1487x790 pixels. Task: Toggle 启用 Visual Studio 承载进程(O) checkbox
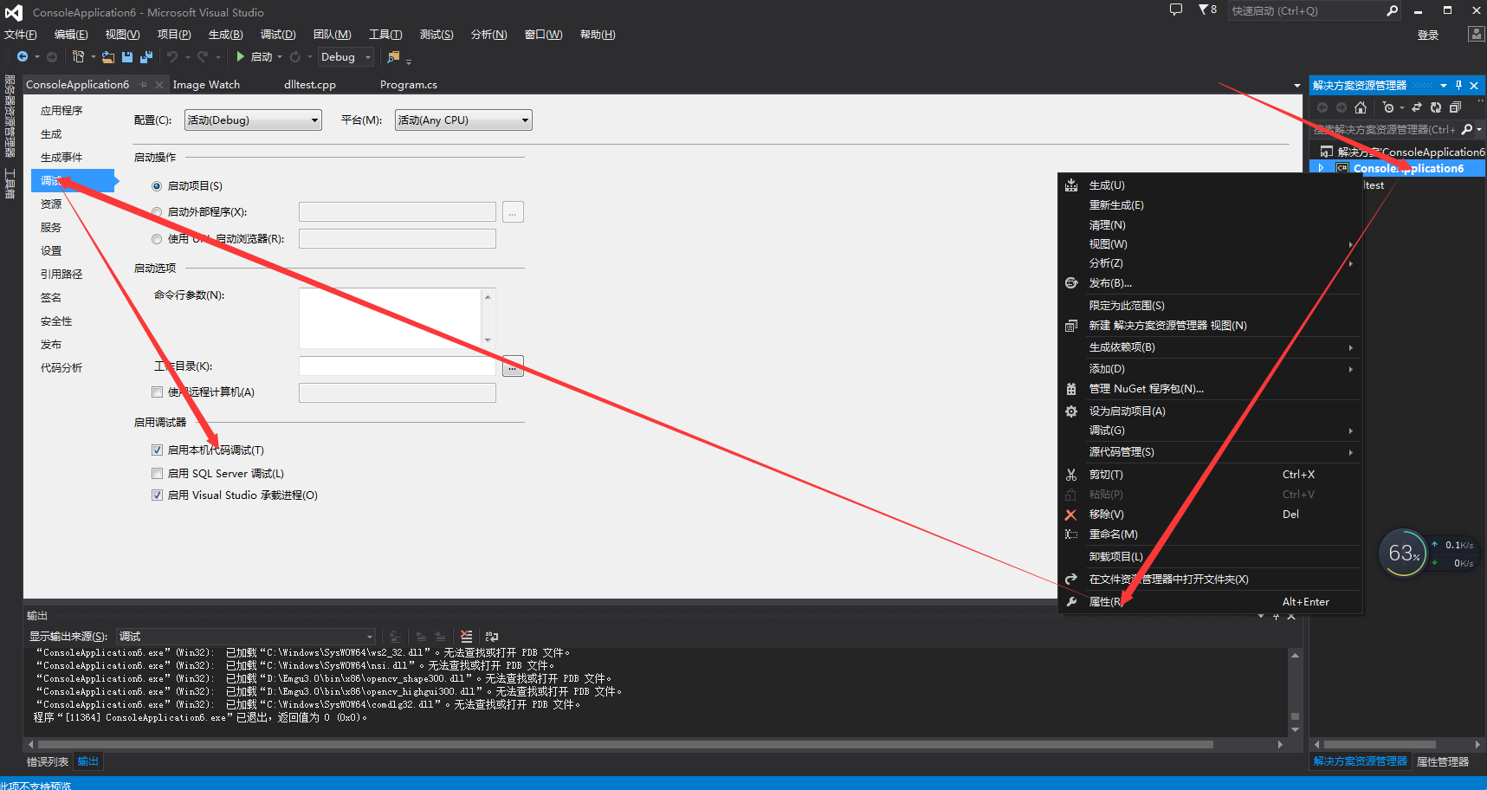pyautogui.click(x=157, y=495)
